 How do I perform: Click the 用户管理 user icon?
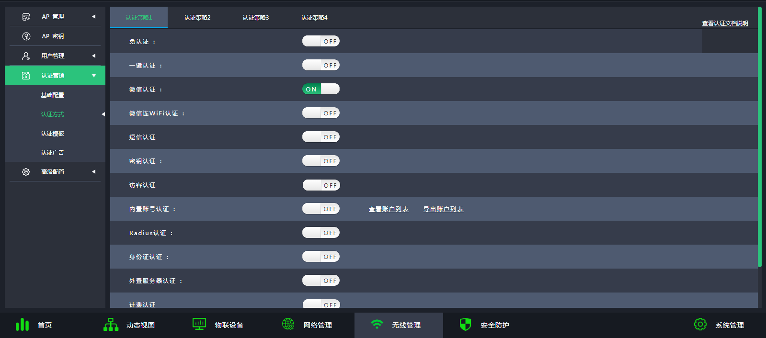[x=26, y=56]
